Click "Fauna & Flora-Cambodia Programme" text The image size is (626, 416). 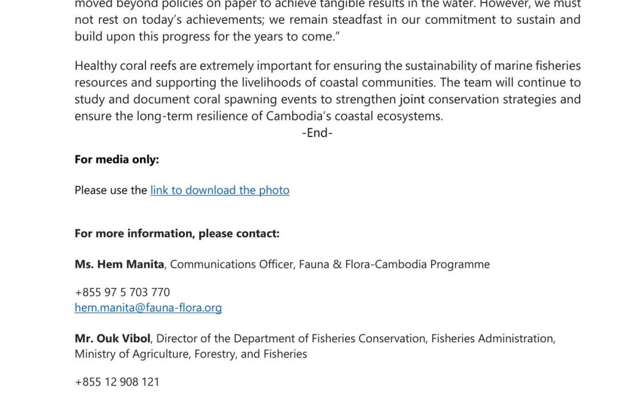click(394, 264)
